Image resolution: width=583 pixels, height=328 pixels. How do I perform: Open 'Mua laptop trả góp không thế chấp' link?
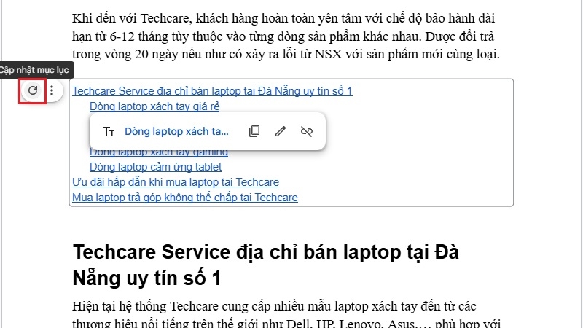click(x=185, y=198)
